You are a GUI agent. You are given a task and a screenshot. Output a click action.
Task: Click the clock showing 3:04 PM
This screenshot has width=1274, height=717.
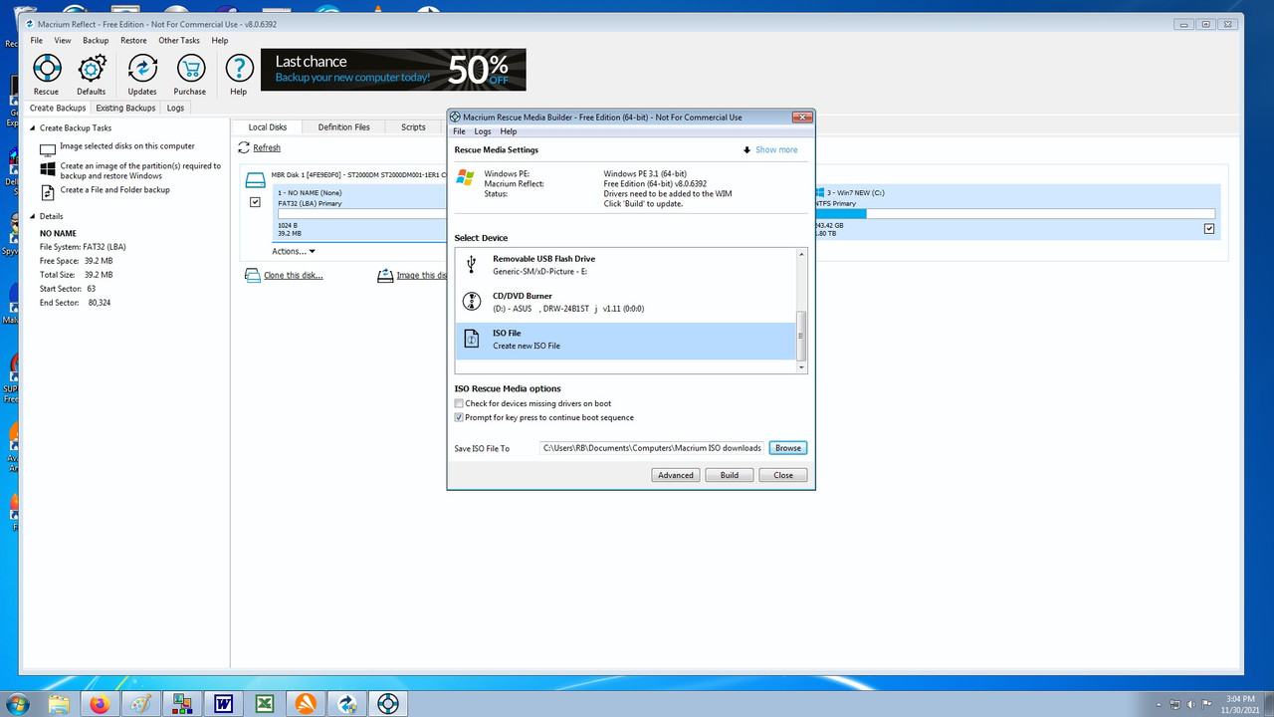pyautogui.click(x=1241, y=698)
